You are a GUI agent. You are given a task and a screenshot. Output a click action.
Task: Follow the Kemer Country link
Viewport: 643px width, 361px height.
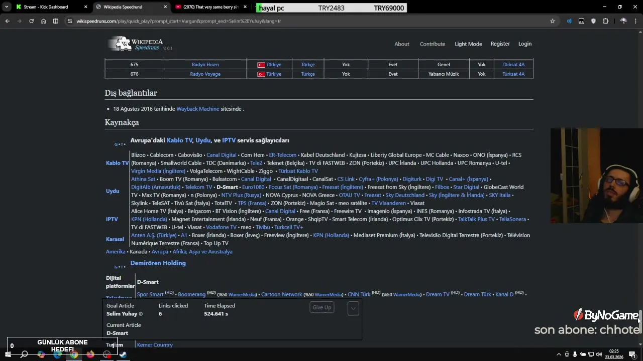click(155, 345)
